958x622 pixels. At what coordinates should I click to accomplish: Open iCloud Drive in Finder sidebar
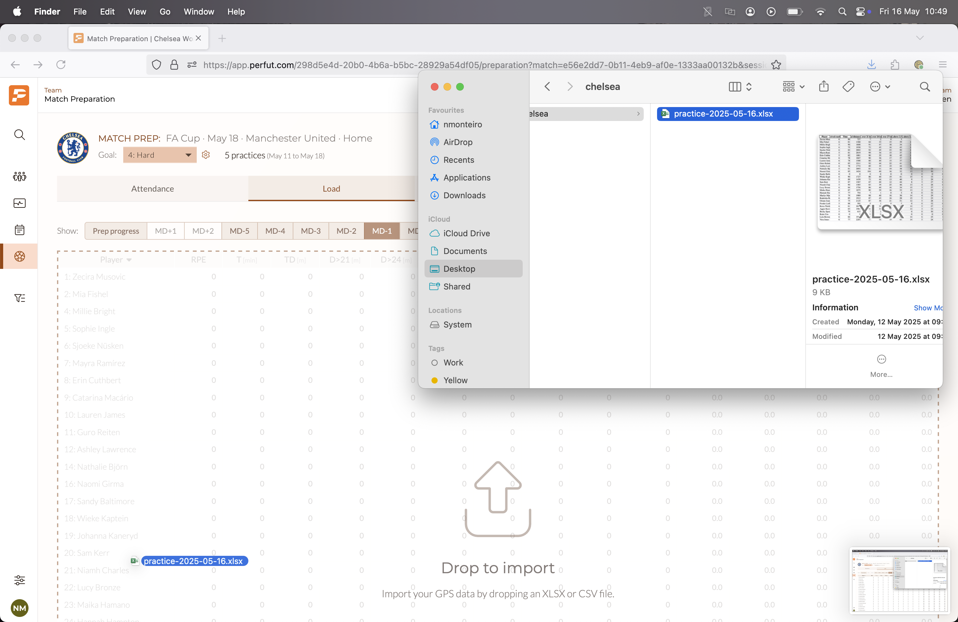(x=473, y=233)
